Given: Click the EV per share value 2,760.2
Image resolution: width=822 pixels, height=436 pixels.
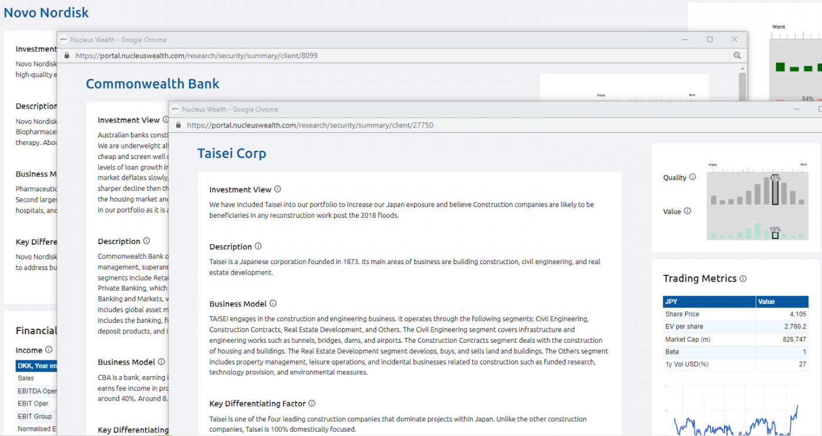Looking at the screenshot, I should [x=796, y=326].
